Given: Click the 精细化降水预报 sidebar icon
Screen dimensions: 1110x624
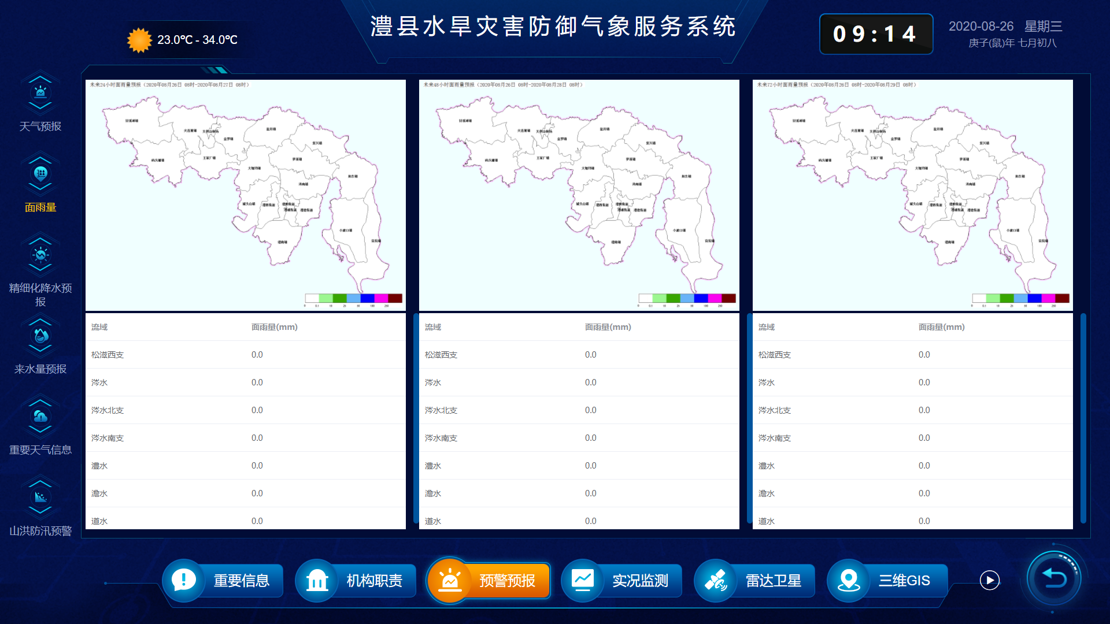Looking at the screenshot, I should click(40, 253).
